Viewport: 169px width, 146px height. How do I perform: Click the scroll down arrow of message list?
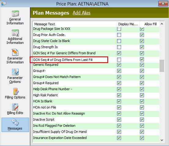162,140
